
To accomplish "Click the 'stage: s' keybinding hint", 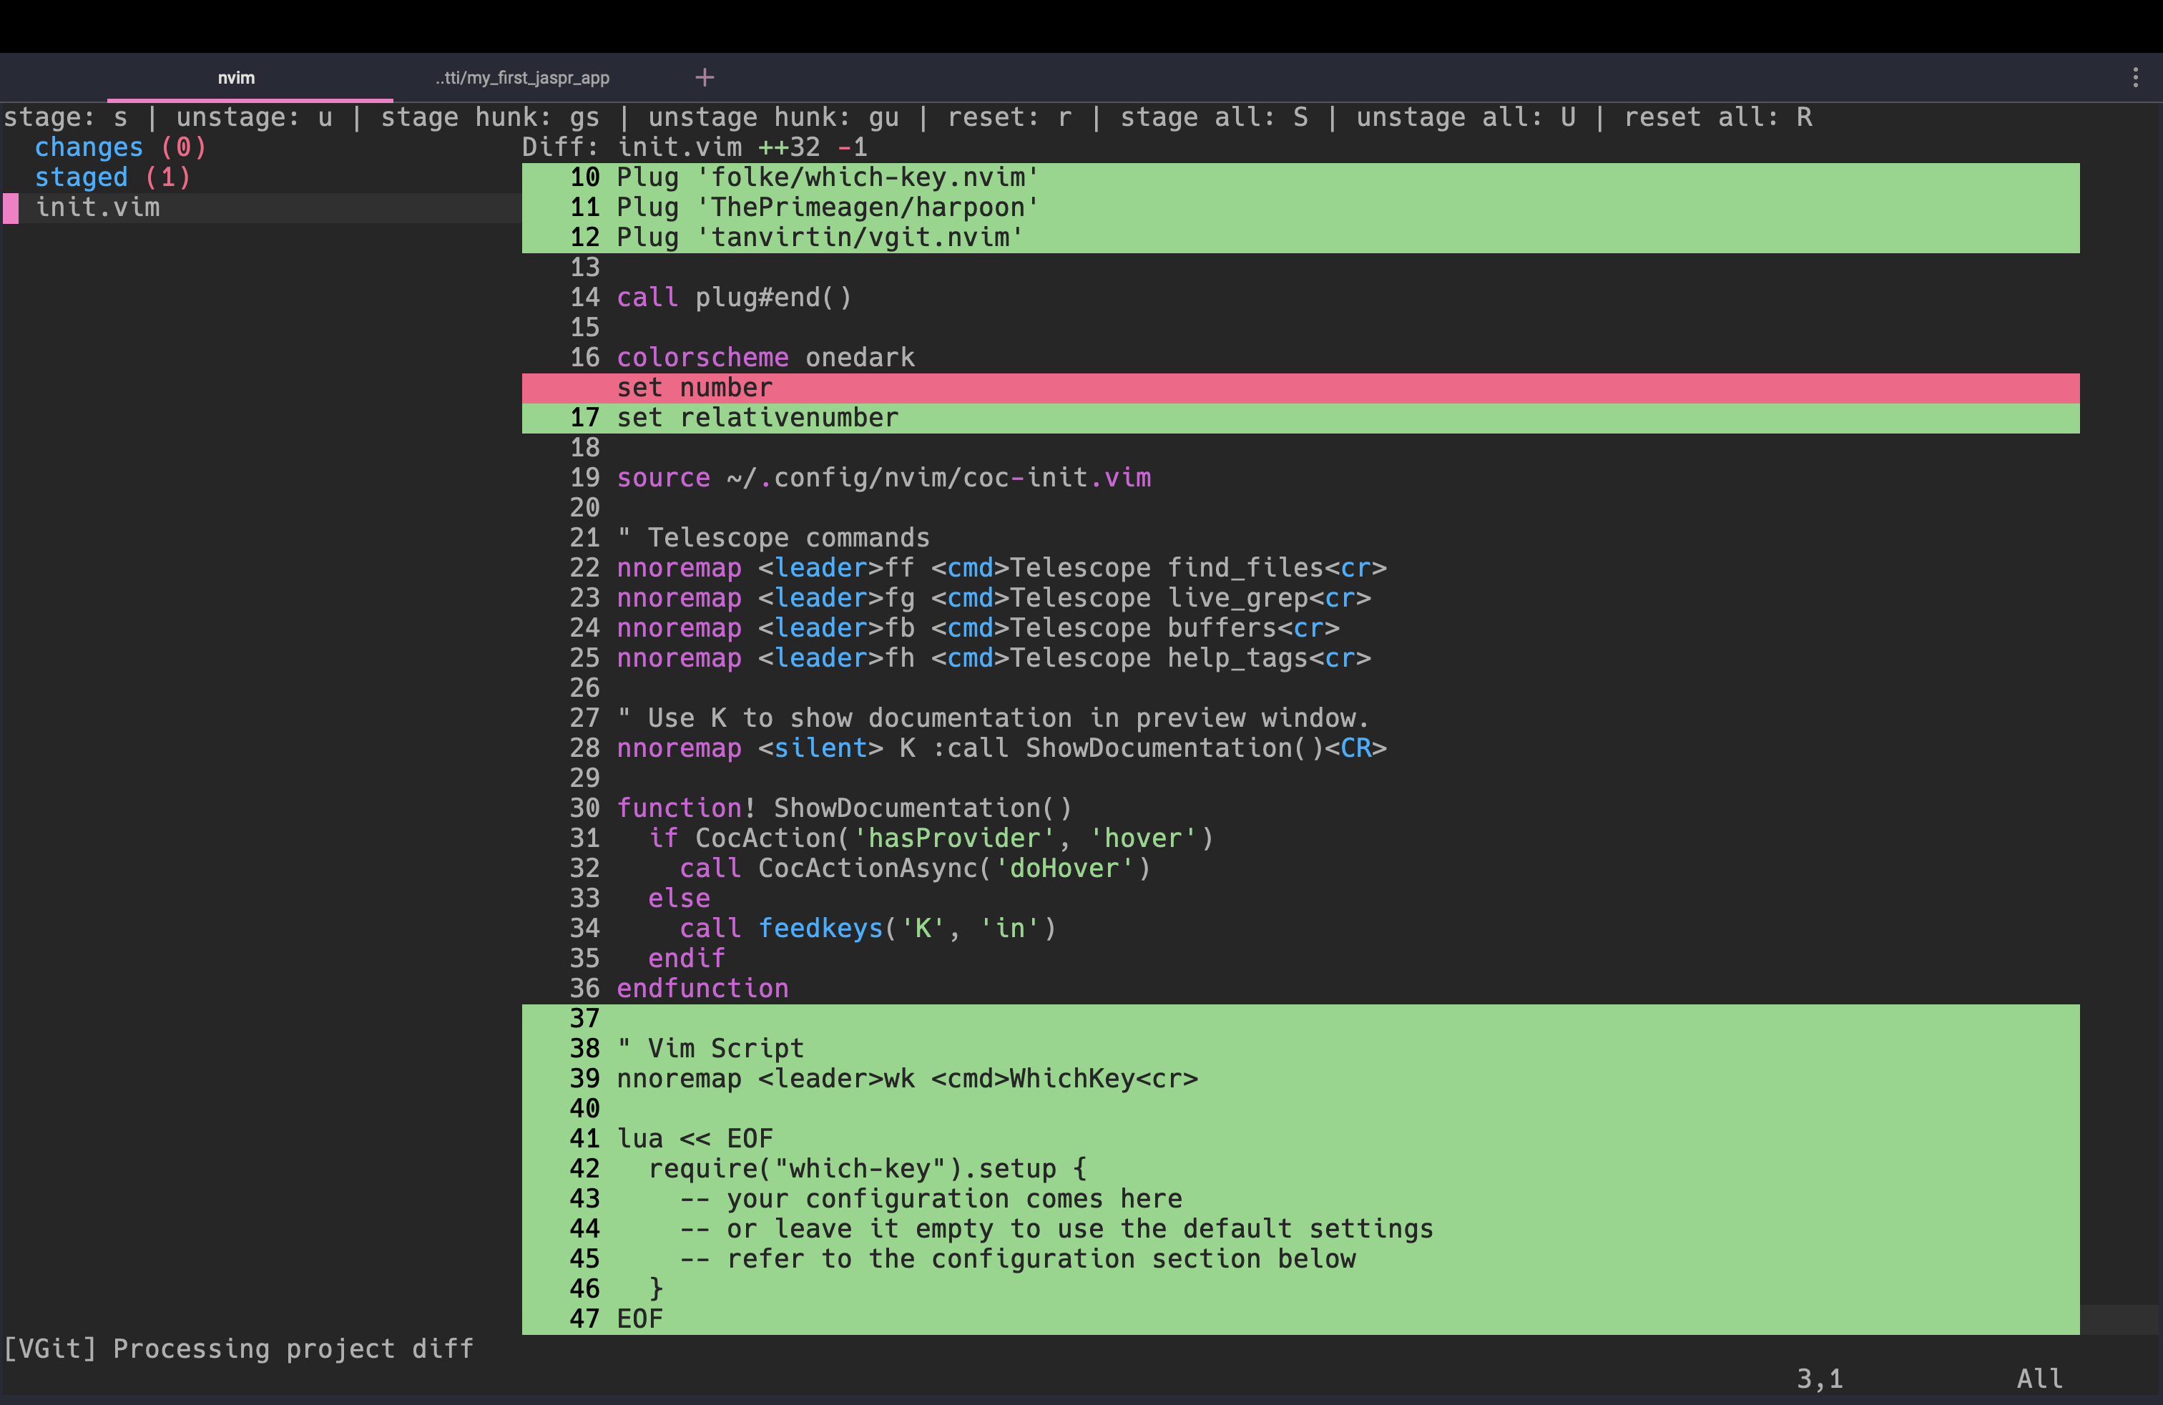I will (x=67, y=117).
